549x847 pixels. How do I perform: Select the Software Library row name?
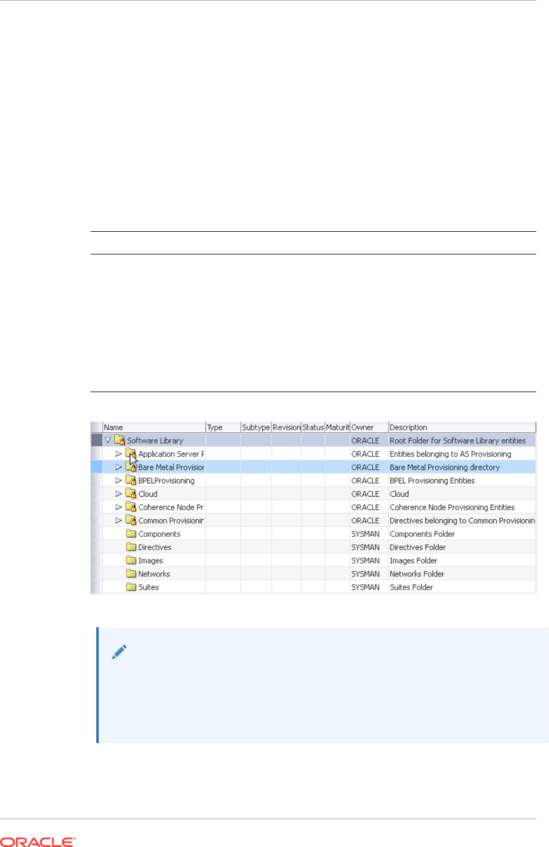coord(155,441)
